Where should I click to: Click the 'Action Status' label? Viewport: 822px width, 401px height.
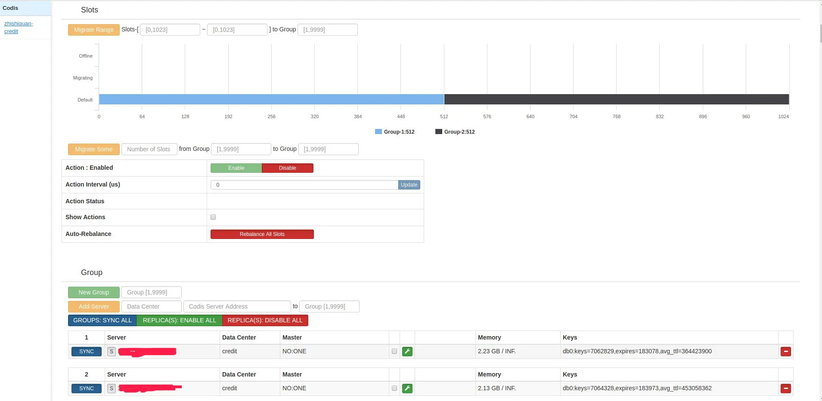point(85,201)
